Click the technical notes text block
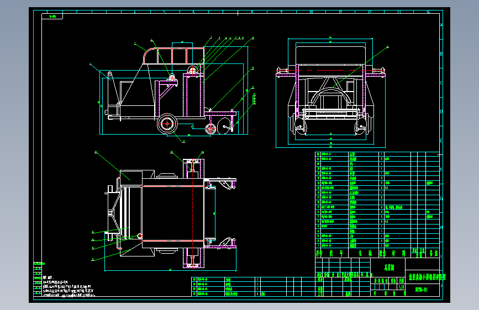This screenshot has height=310, width=479. coord(69,286)
